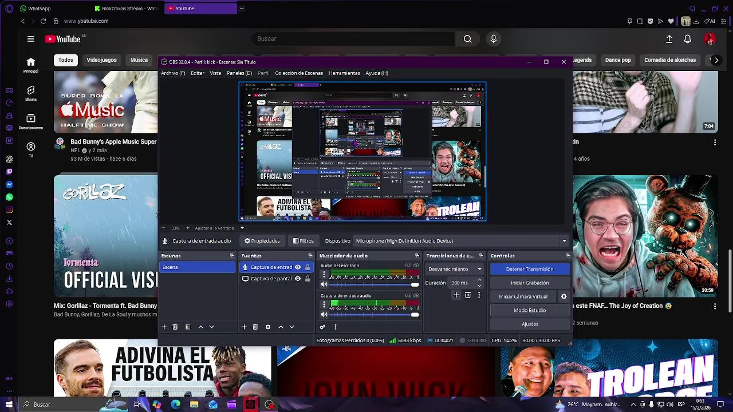Screen dimensions: 733x412
Task: Open Filtros for selected source
Action: (304, 241)
